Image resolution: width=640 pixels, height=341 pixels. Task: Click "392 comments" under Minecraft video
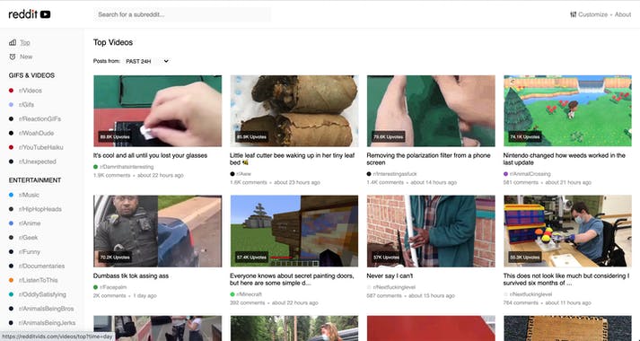tap(248, 303)
